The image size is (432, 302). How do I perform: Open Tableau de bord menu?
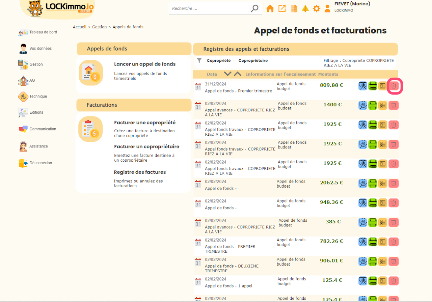43,32
